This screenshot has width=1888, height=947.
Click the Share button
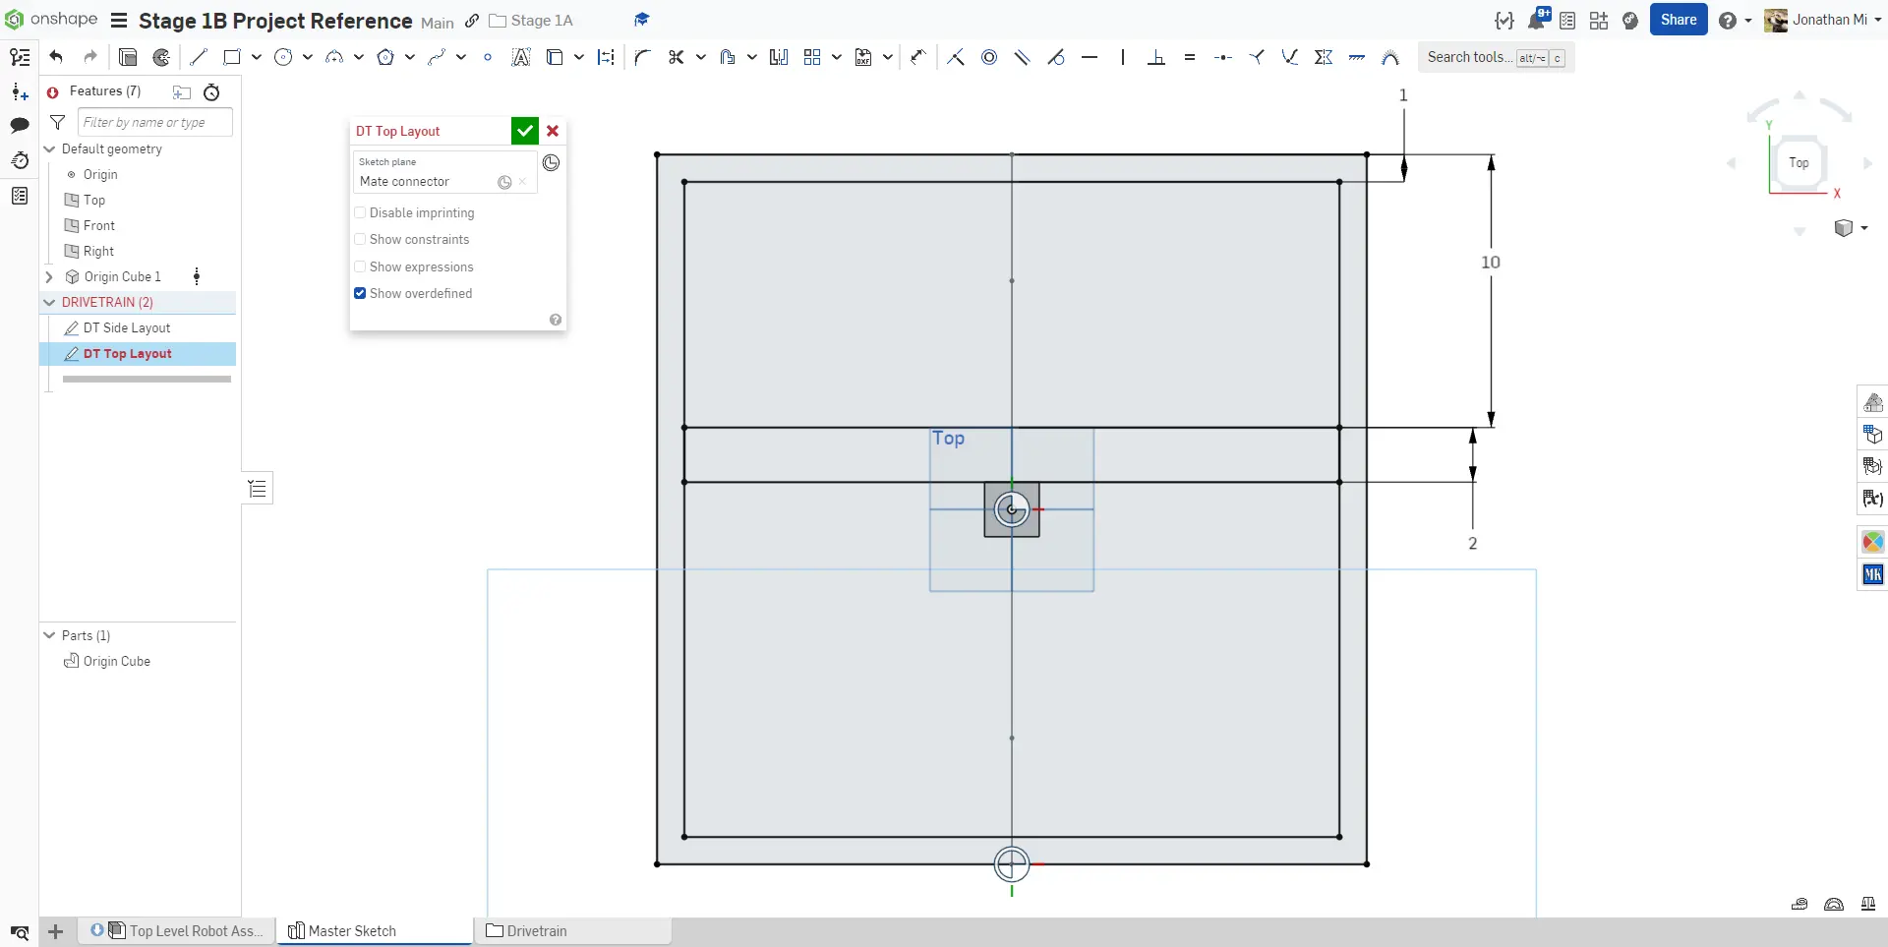[x=1678, y=20]
